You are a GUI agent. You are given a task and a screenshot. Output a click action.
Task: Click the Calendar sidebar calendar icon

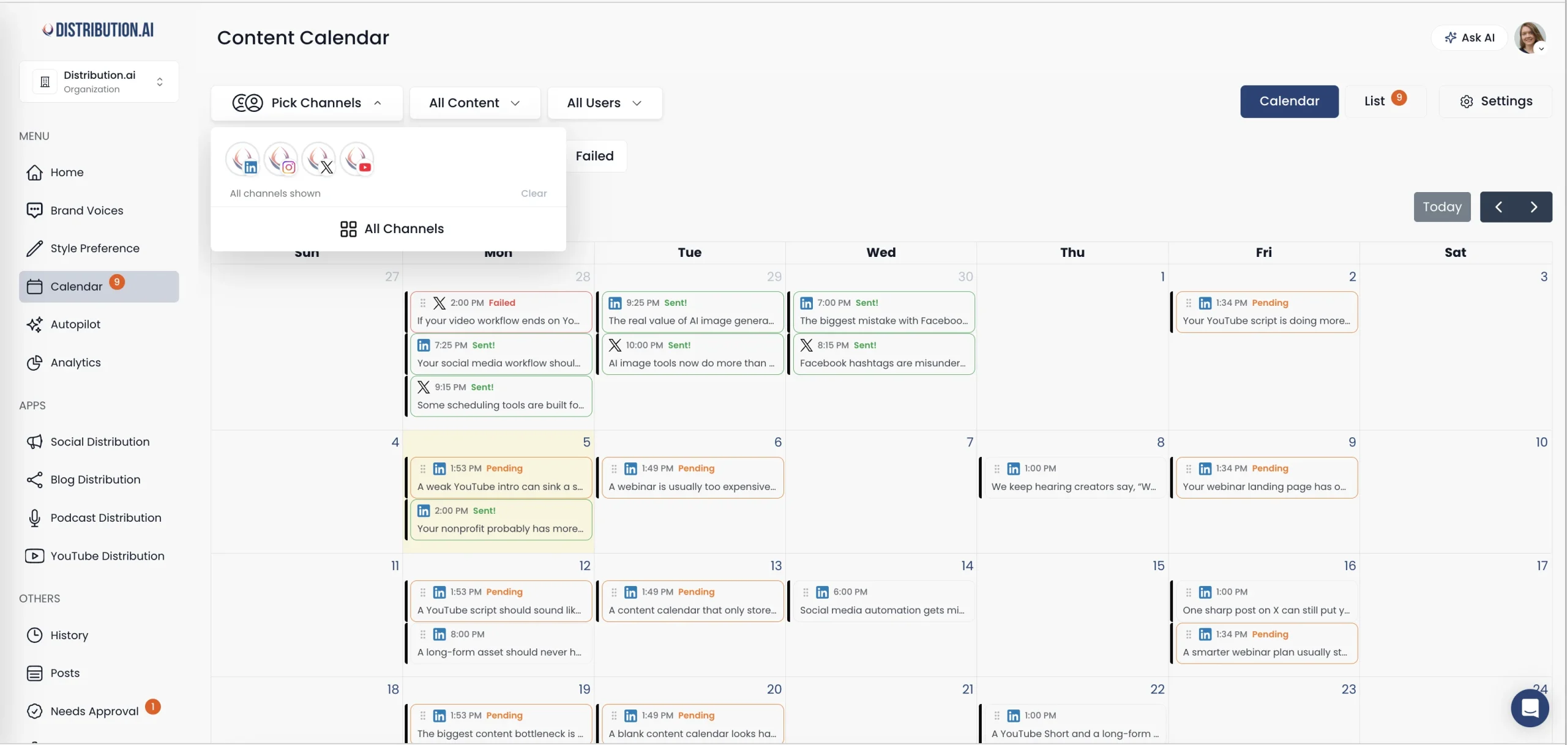[x=35, y=286]
